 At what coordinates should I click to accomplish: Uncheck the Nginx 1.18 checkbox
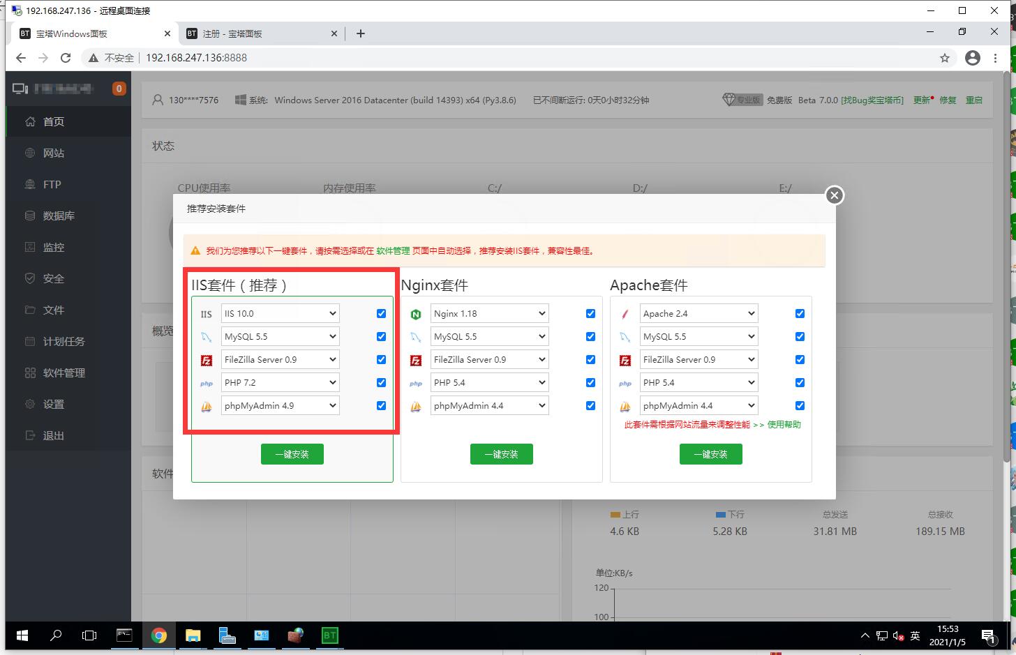click(x=590, y=314)
